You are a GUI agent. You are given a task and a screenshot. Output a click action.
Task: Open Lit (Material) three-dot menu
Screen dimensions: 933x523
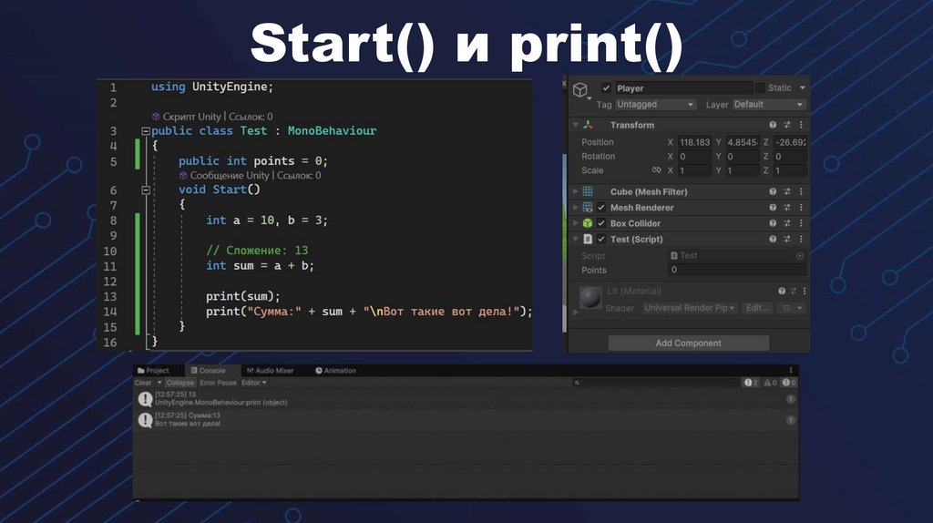point(804,291)
